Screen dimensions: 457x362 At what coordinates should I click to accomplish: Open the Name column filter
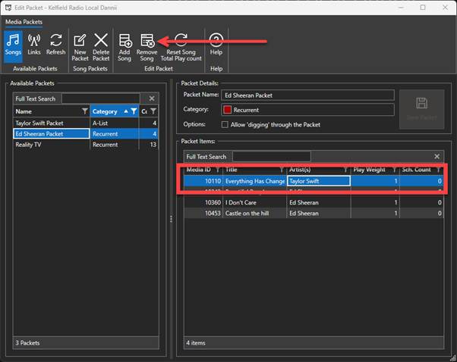(84, 111)
